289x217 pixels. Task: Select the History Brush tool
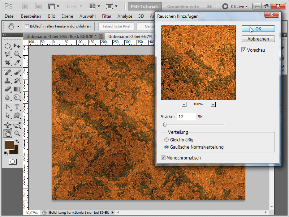click(17, 81)
